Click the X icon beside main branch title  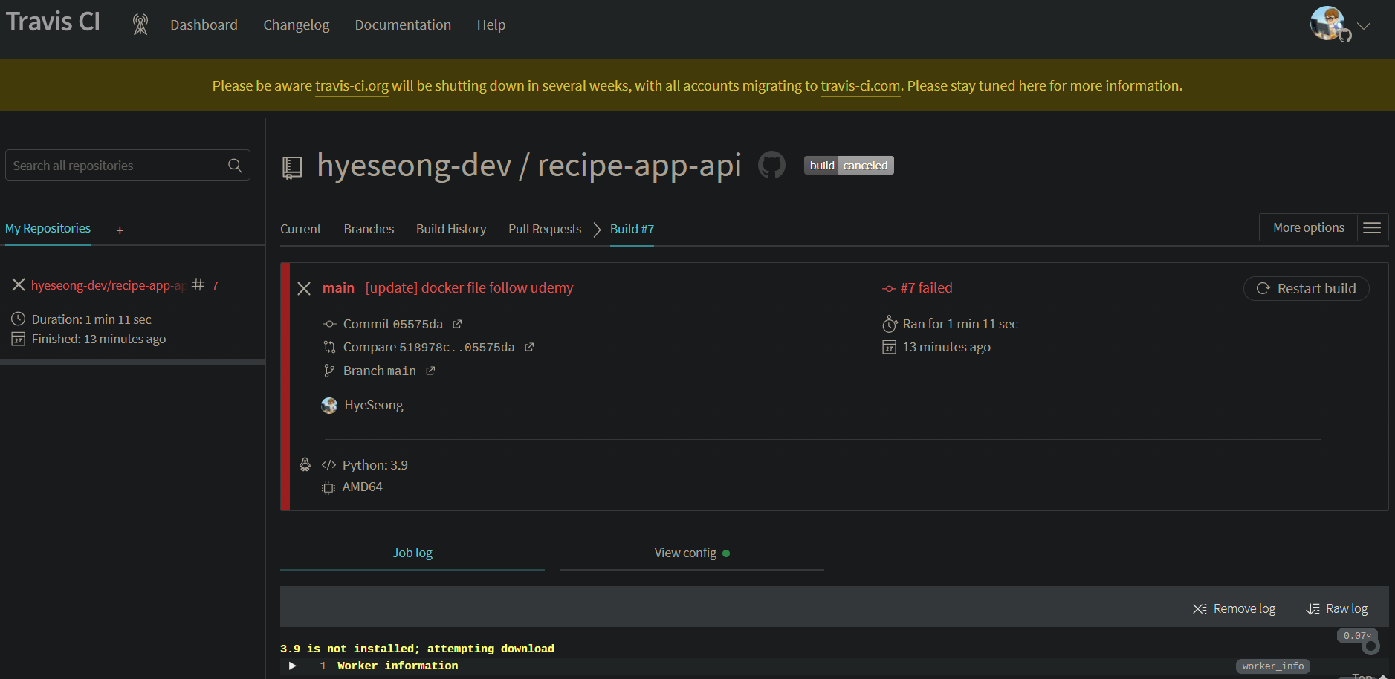[x=303, y=288]
